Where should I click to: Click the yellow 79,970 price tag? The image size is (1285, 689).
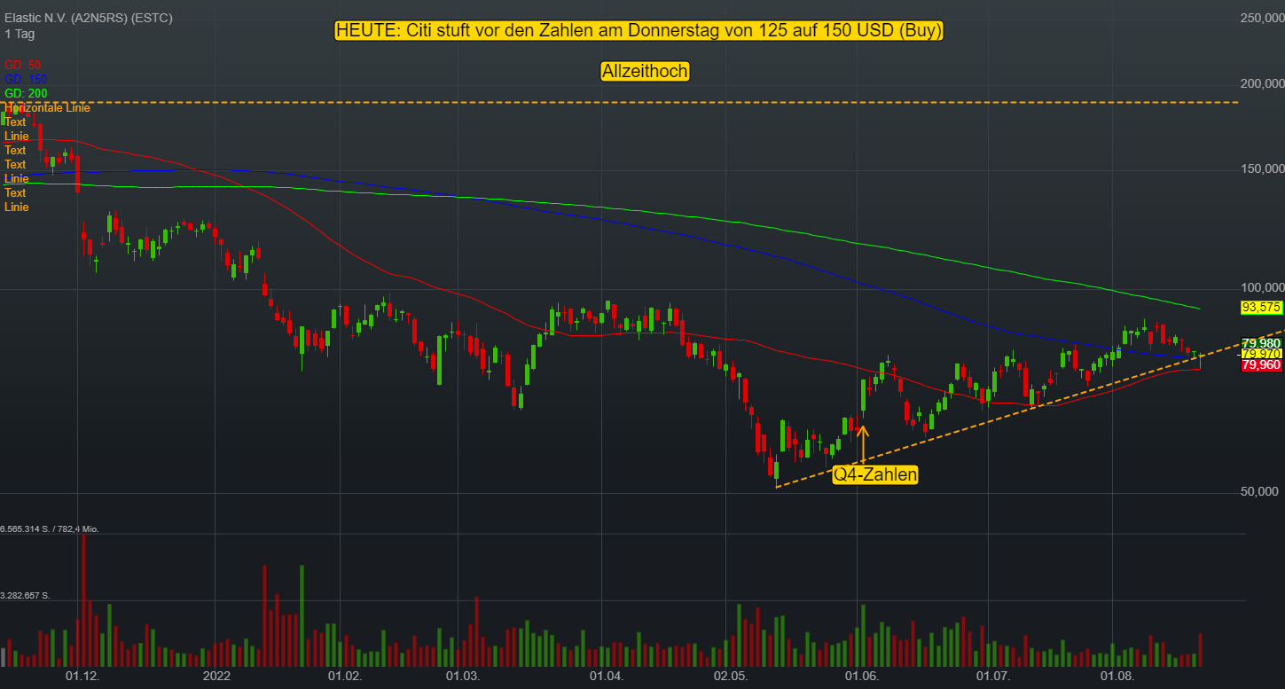coord(1261,354)
